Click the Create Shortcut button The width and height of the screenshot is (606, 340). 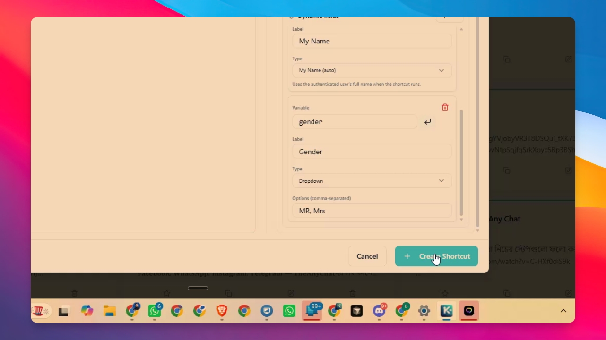coord(436,256)
